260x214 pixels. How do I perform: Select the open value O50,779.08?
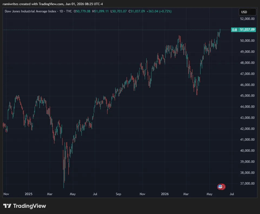[82, 11]
